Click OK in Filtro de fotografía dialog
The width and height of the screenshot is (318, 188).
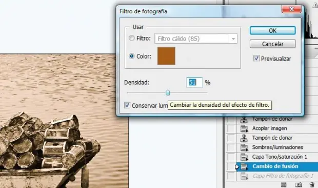(272, 30)
